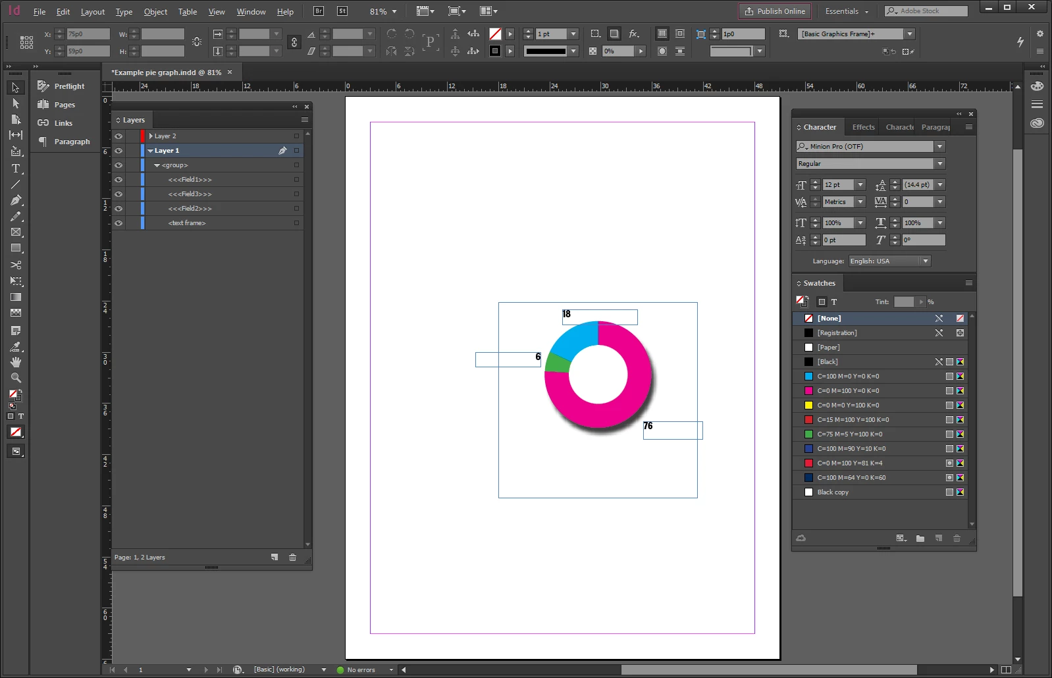Go to next page arrow

click(x=206, y=670)
